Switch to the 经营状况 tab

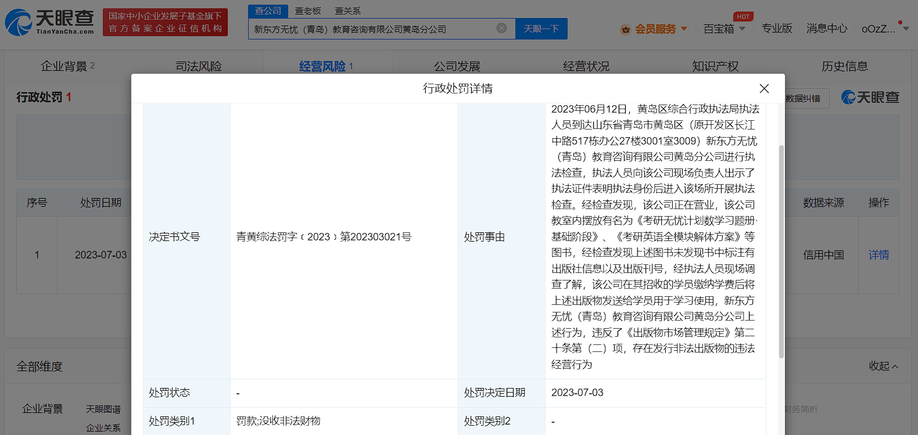[586, 66]
